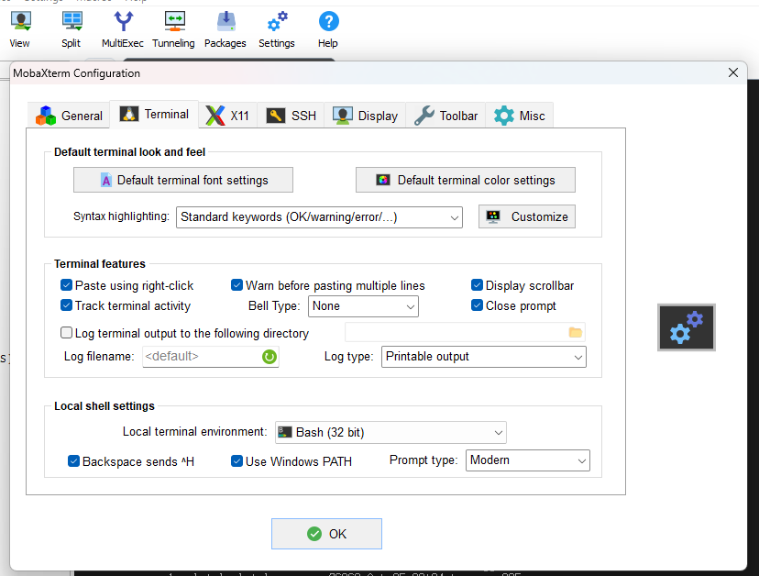
Task: Reset log filename with green refresh icon
Action: 269,357
